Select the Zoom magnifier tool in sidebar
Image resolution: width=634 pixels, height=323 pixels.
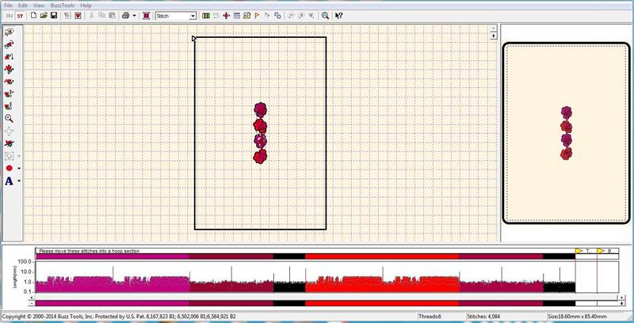(9, 119)
